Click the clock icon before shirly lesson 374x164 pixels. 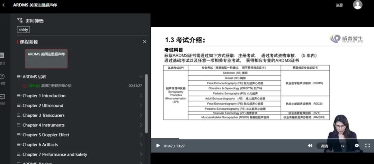click(25, 86)
